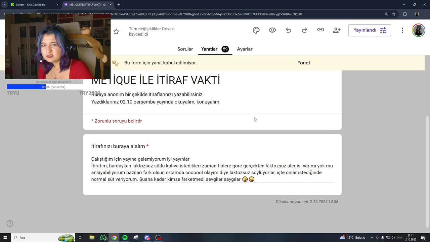Open a new browser tab
Viewport: 430px width, 242px height.
[119, 5]
